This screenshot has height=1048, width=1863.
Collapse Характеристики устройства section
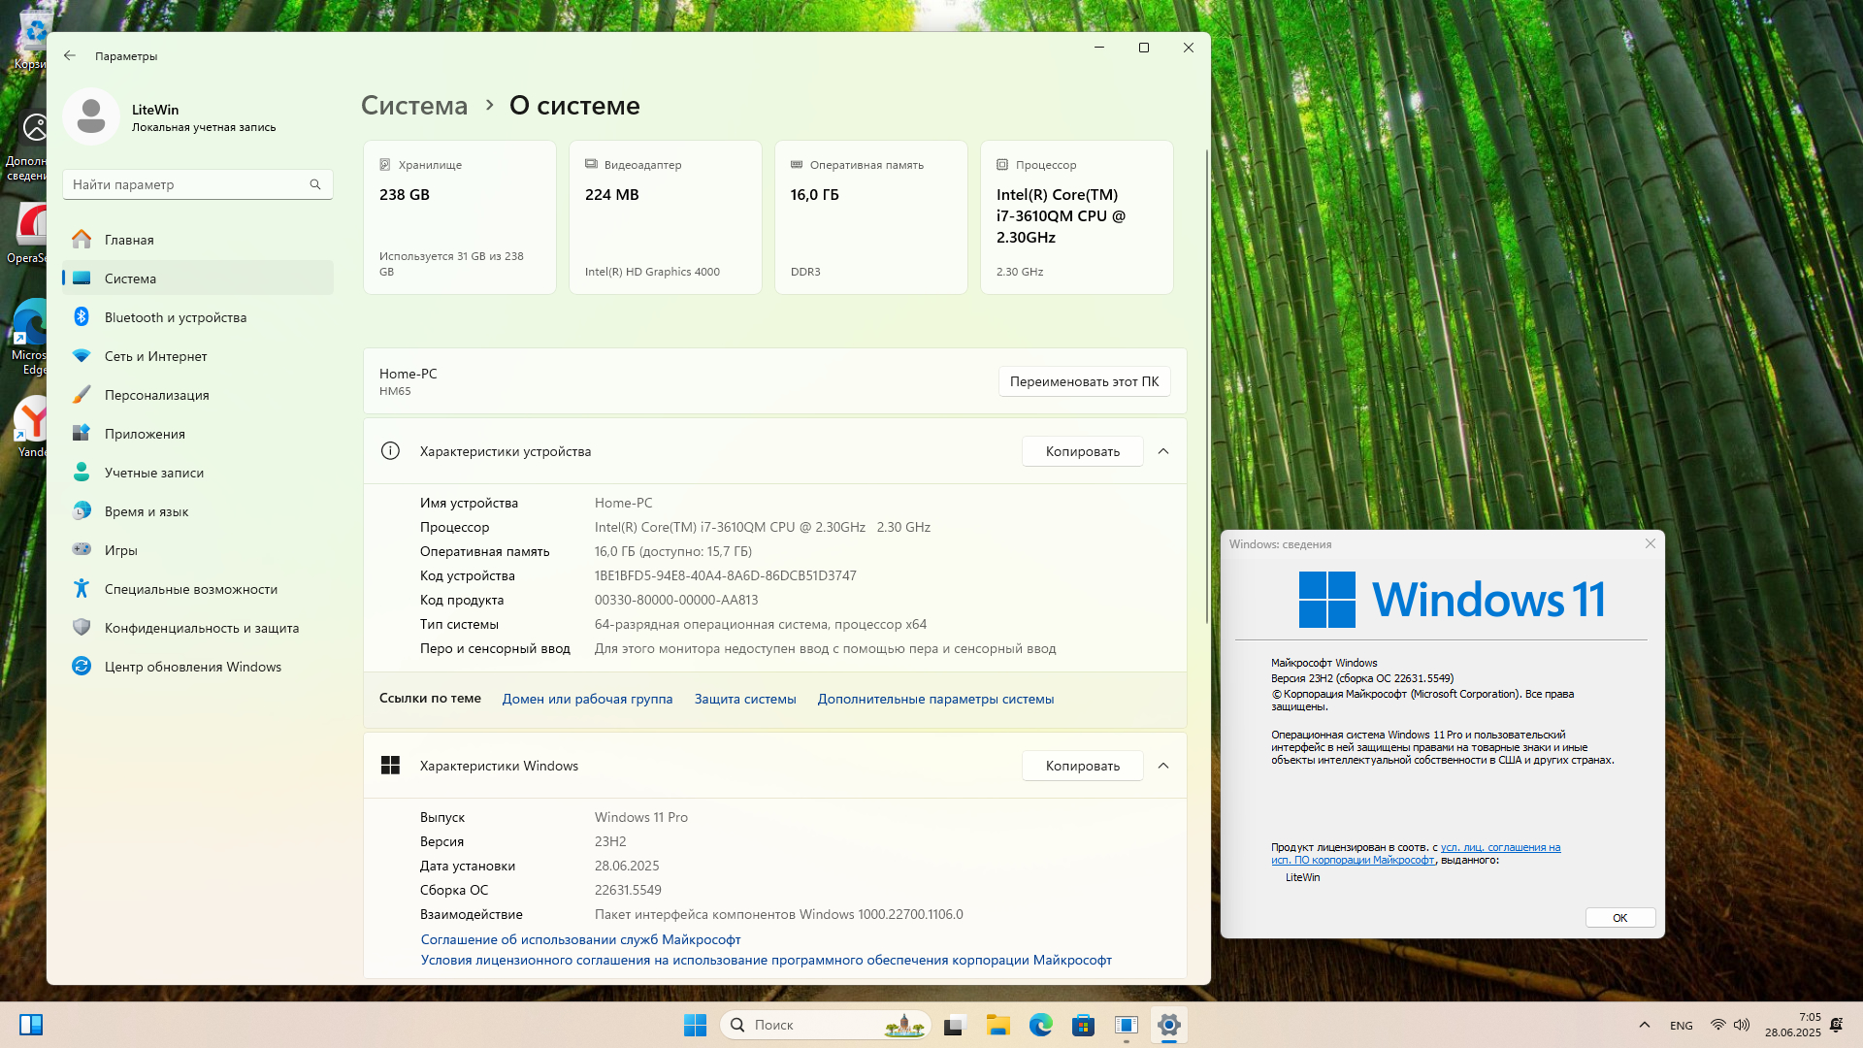pos(1163,451)
